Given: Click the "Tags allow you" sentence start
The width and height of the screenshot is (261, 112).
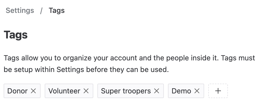Looking at the screenshot, I should pyautogui.click(x=22, y=58).
